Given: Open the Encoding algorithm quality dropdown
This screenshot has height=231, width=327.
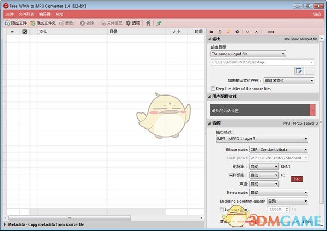Looking at the screenshot, I should [288, 201].
